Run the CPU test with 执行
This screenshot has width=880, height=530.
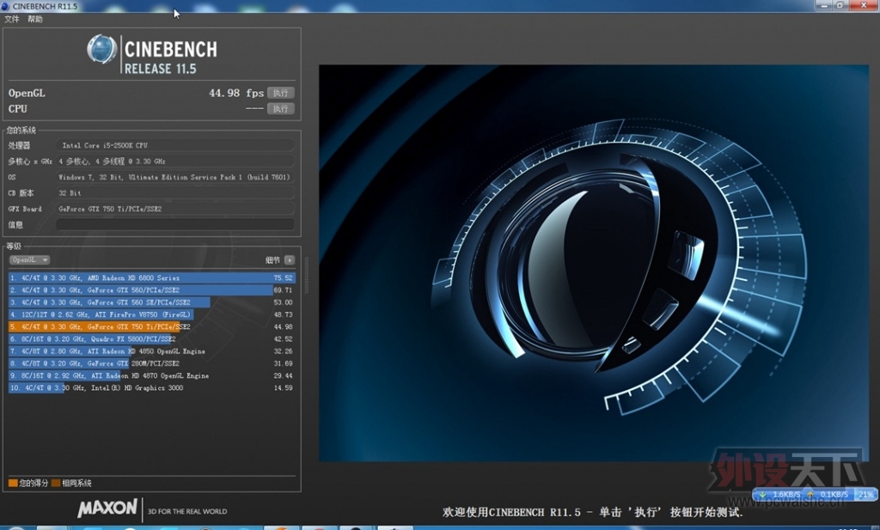click(281, 109)
